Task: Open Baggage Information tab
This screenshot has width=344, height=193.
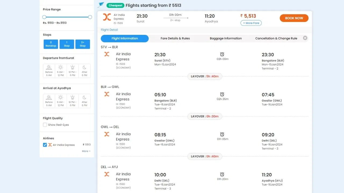Action: 226,38
